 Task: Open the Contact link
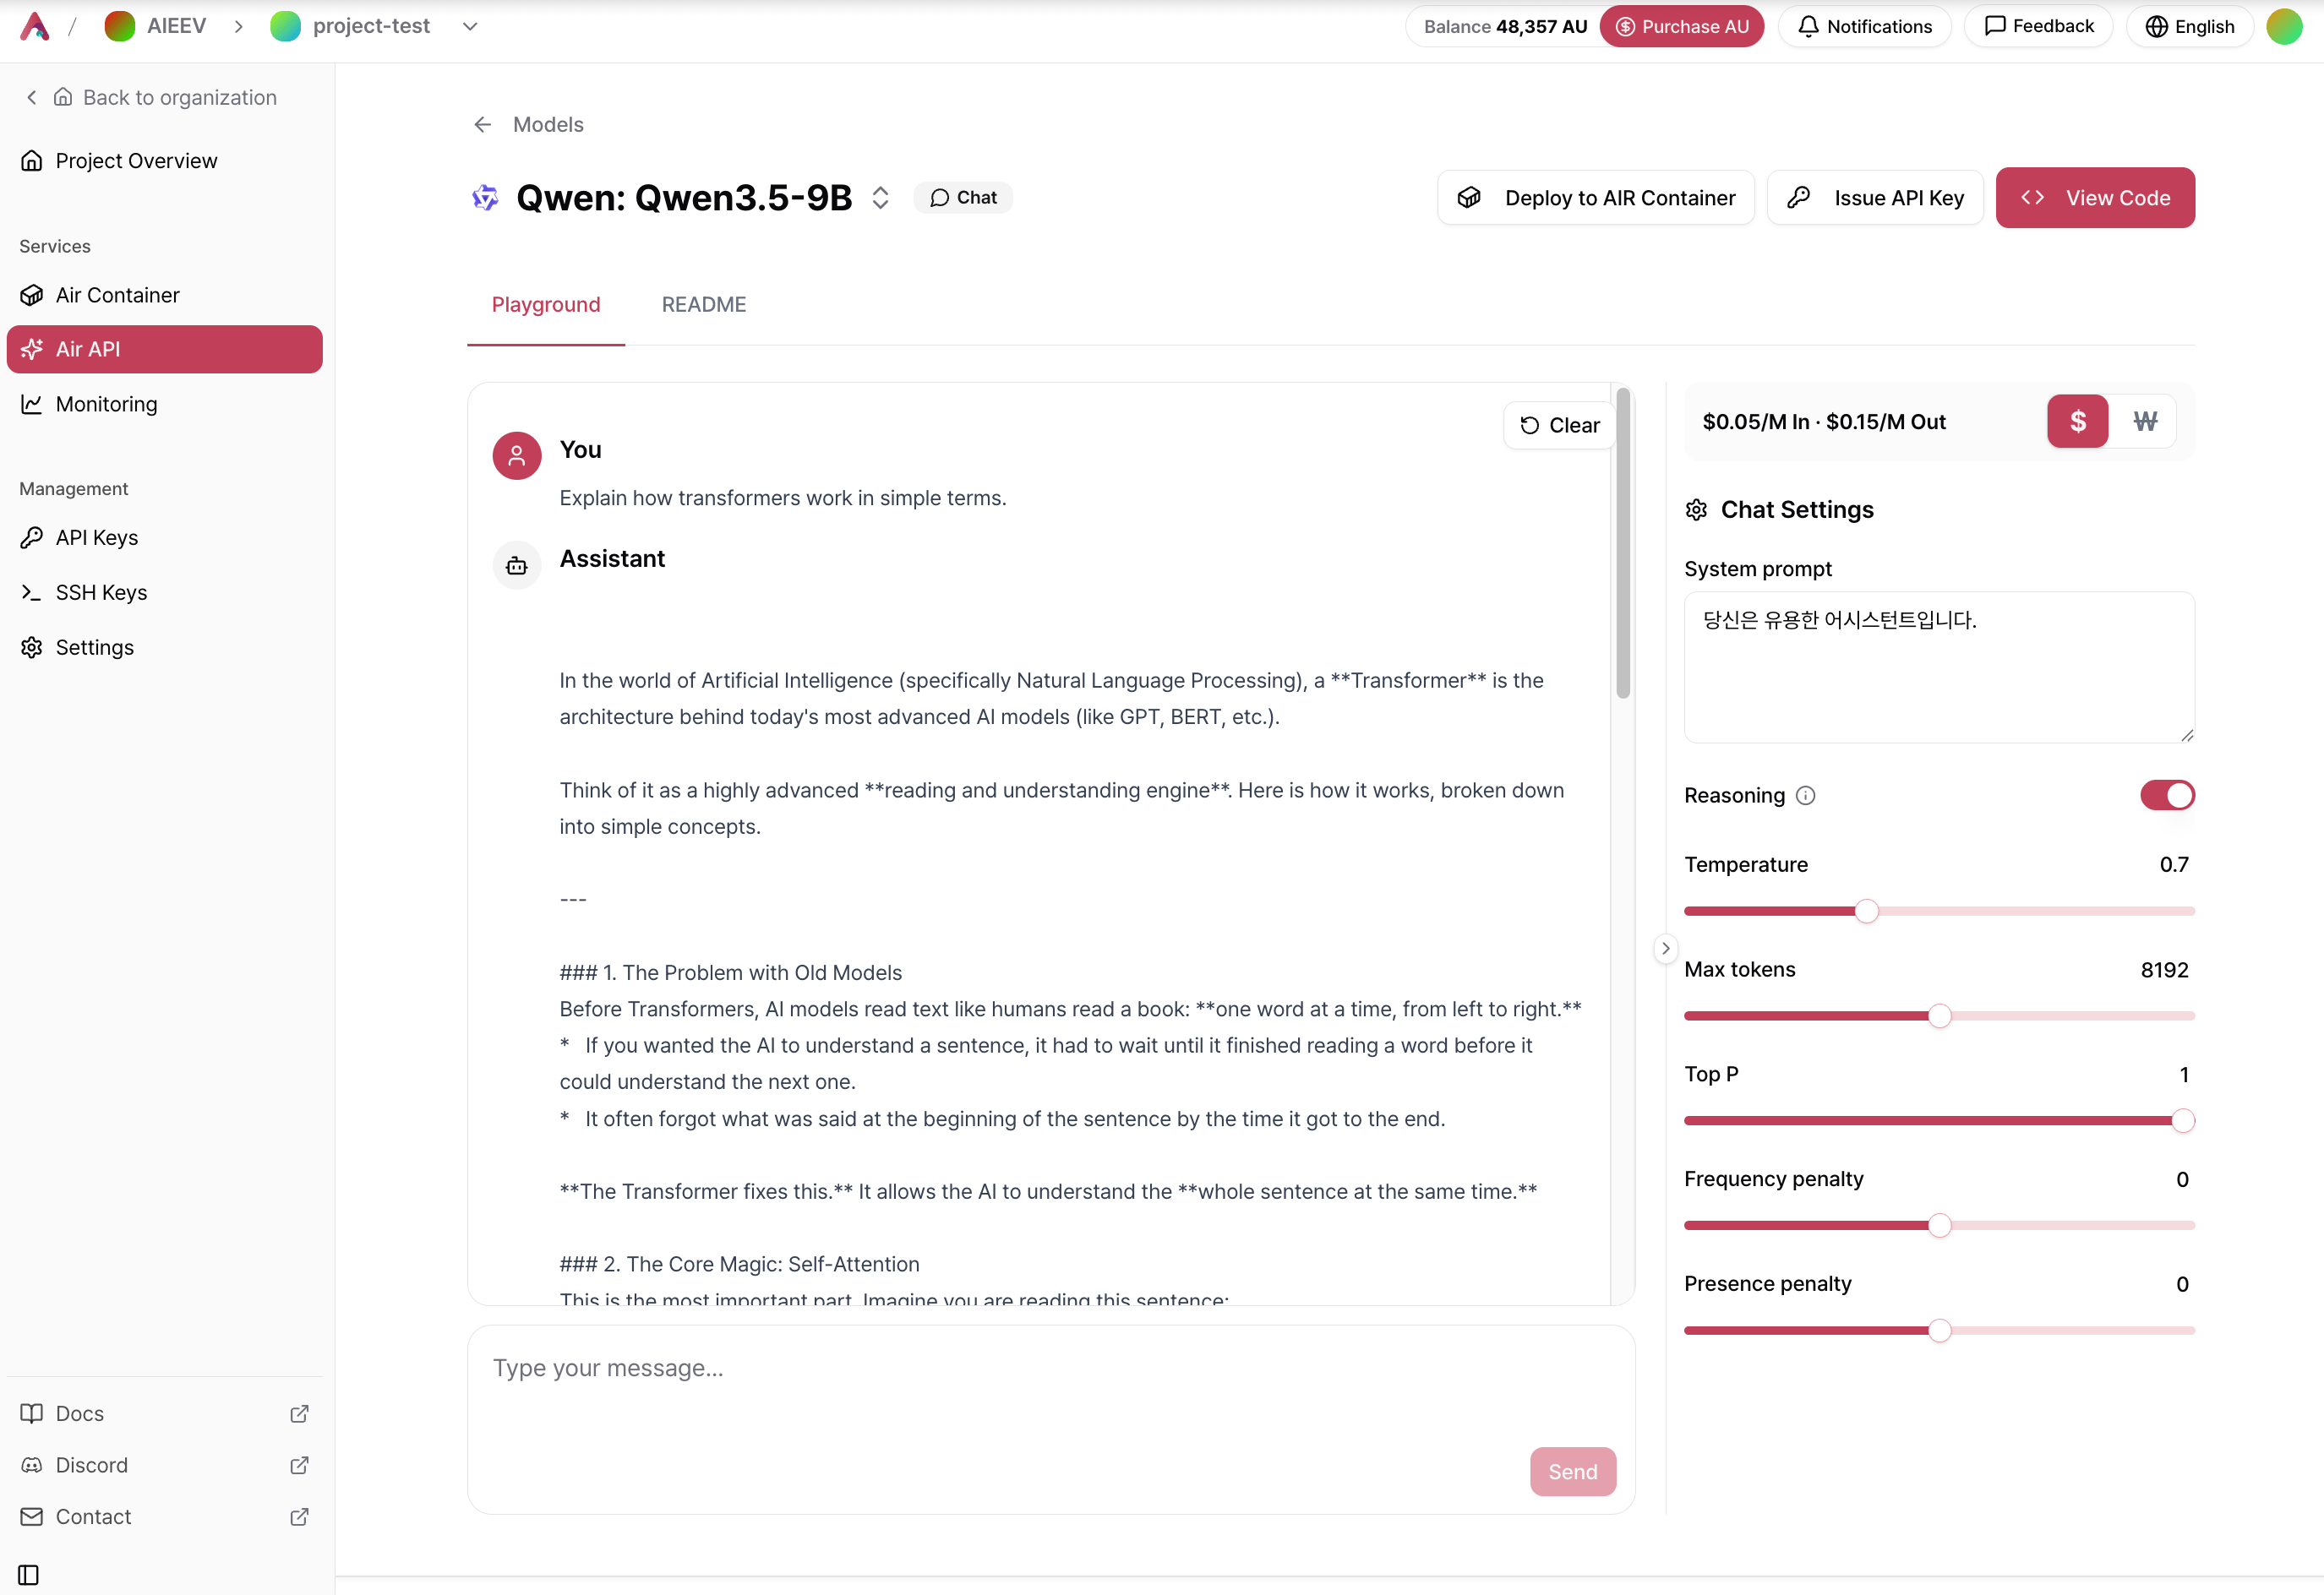[x=164, y=1516]
